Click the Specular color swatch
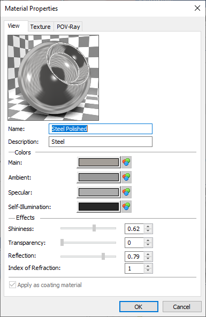 99,192
